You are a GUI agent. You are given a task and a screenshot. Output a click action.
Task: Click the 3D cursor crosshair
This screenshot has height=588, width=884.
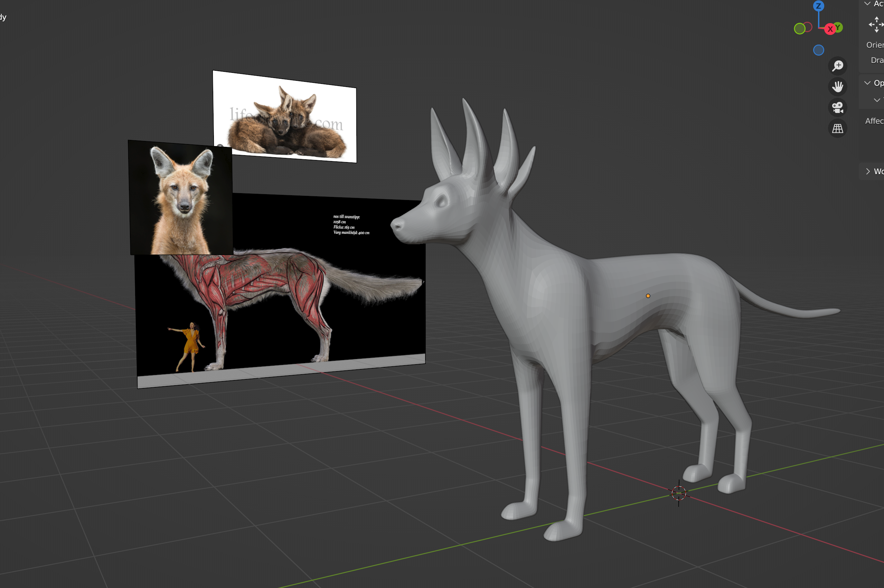pyautogui.click(x=678, y=493)
